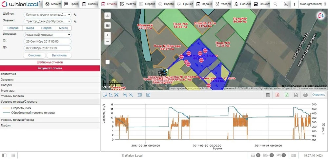Zoom out on the fuel chart
The height and width of the screenshot is (159, 328).
click(131, 95)
